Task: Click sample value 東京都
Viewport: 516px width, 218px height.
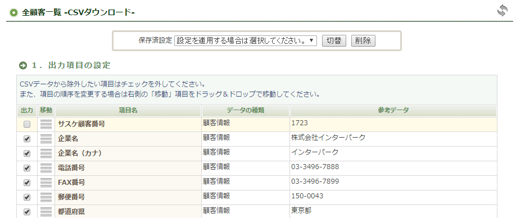Action: (301, 210)
